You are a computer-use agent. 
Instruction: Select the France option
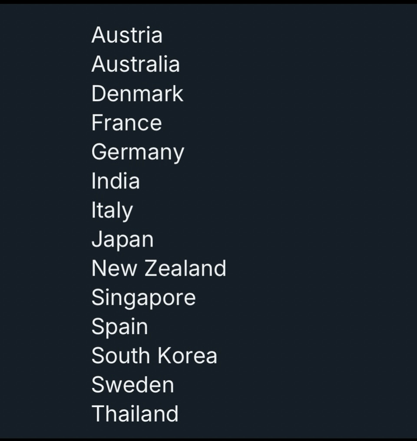tap(126, 123)
